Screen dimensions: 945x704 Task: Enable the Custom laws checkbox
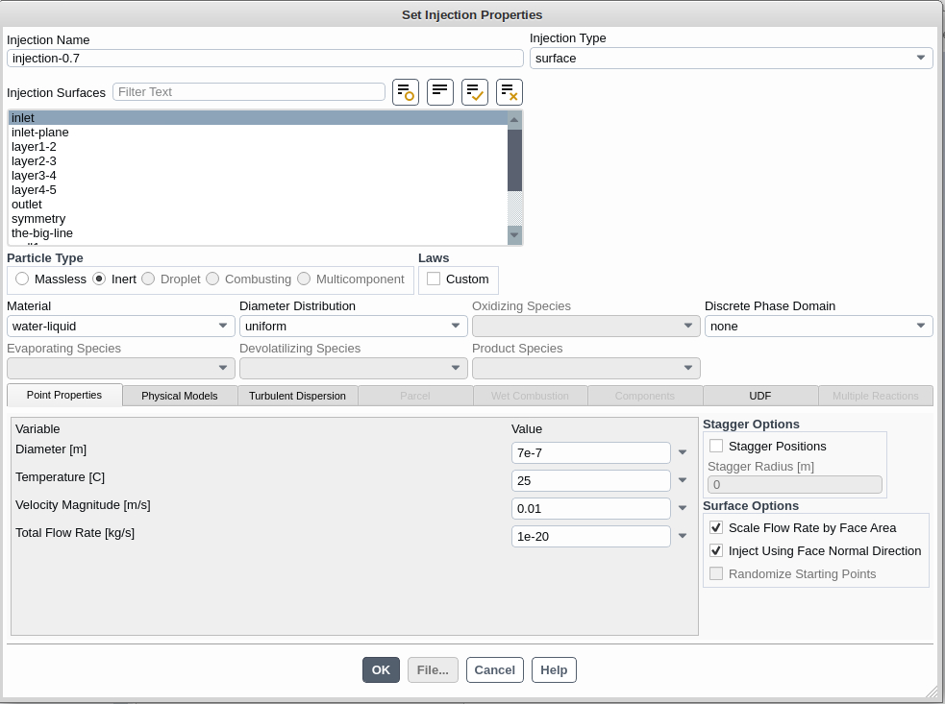pos(434,279)
